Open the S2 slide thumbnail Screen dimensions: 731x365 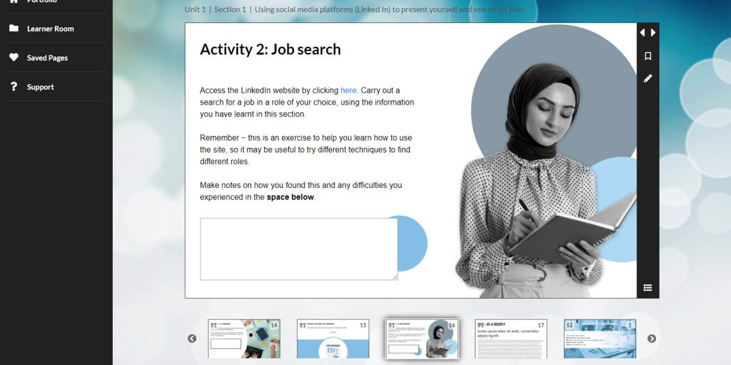click(x=600, y=339)
